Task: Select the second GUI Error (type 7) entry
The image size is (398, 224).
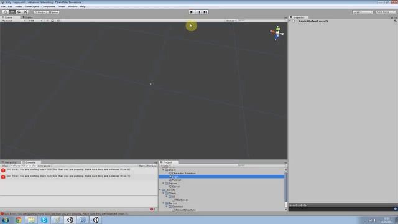Action: [x=79, y=177]
